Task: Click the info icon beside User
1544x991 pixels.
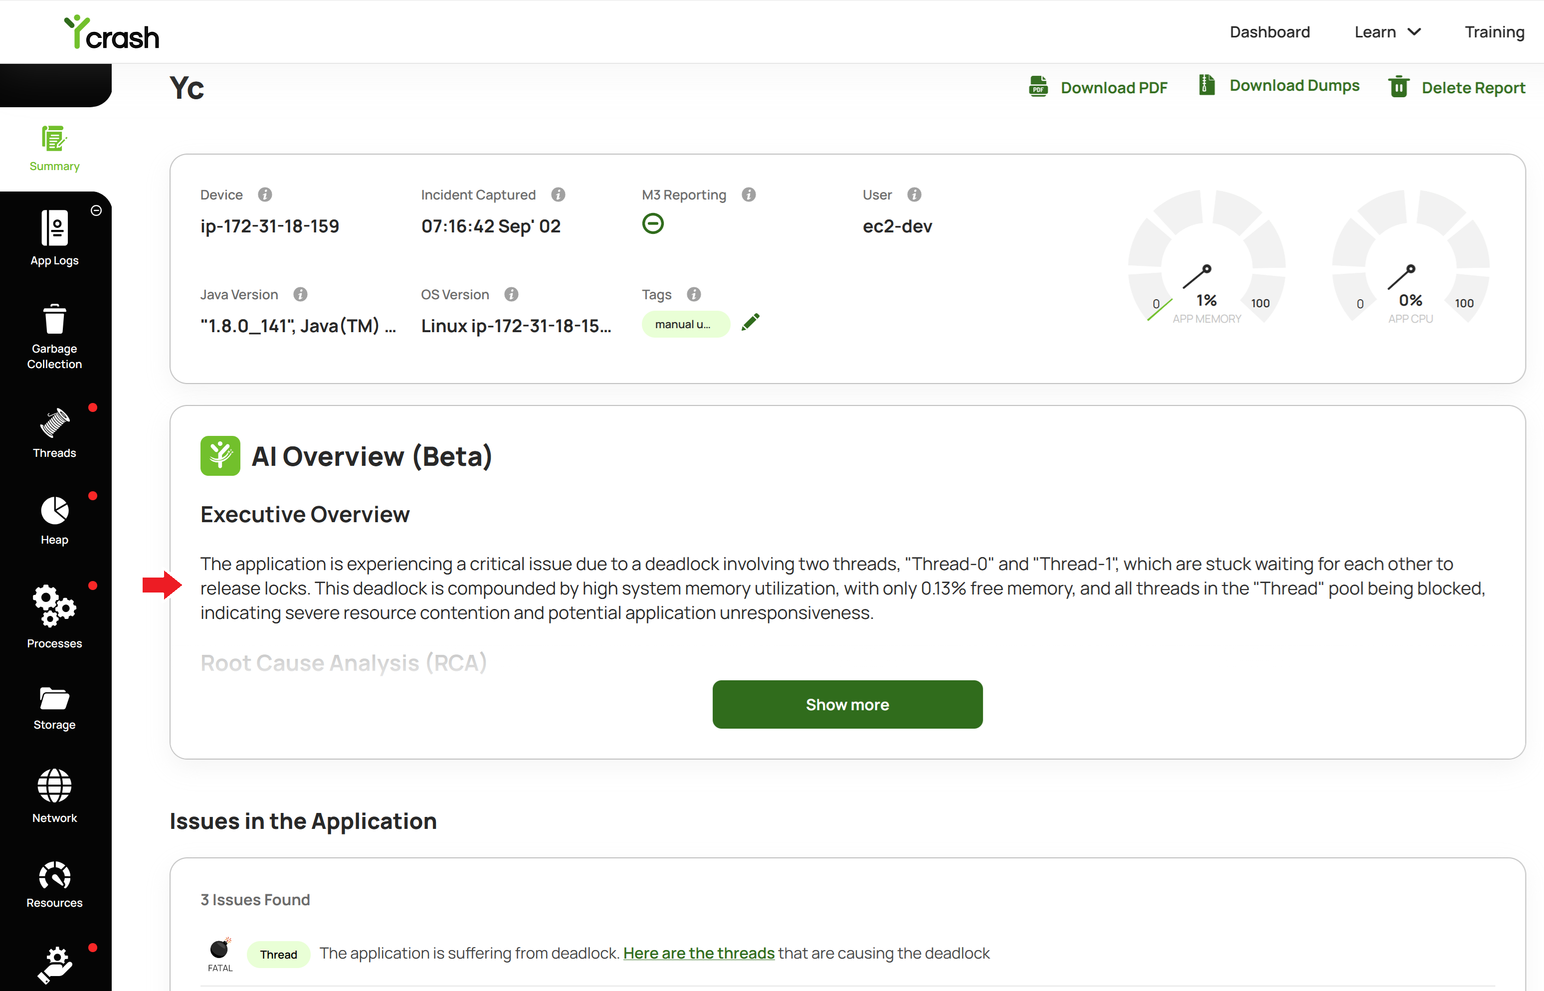Action: point(914,195)
